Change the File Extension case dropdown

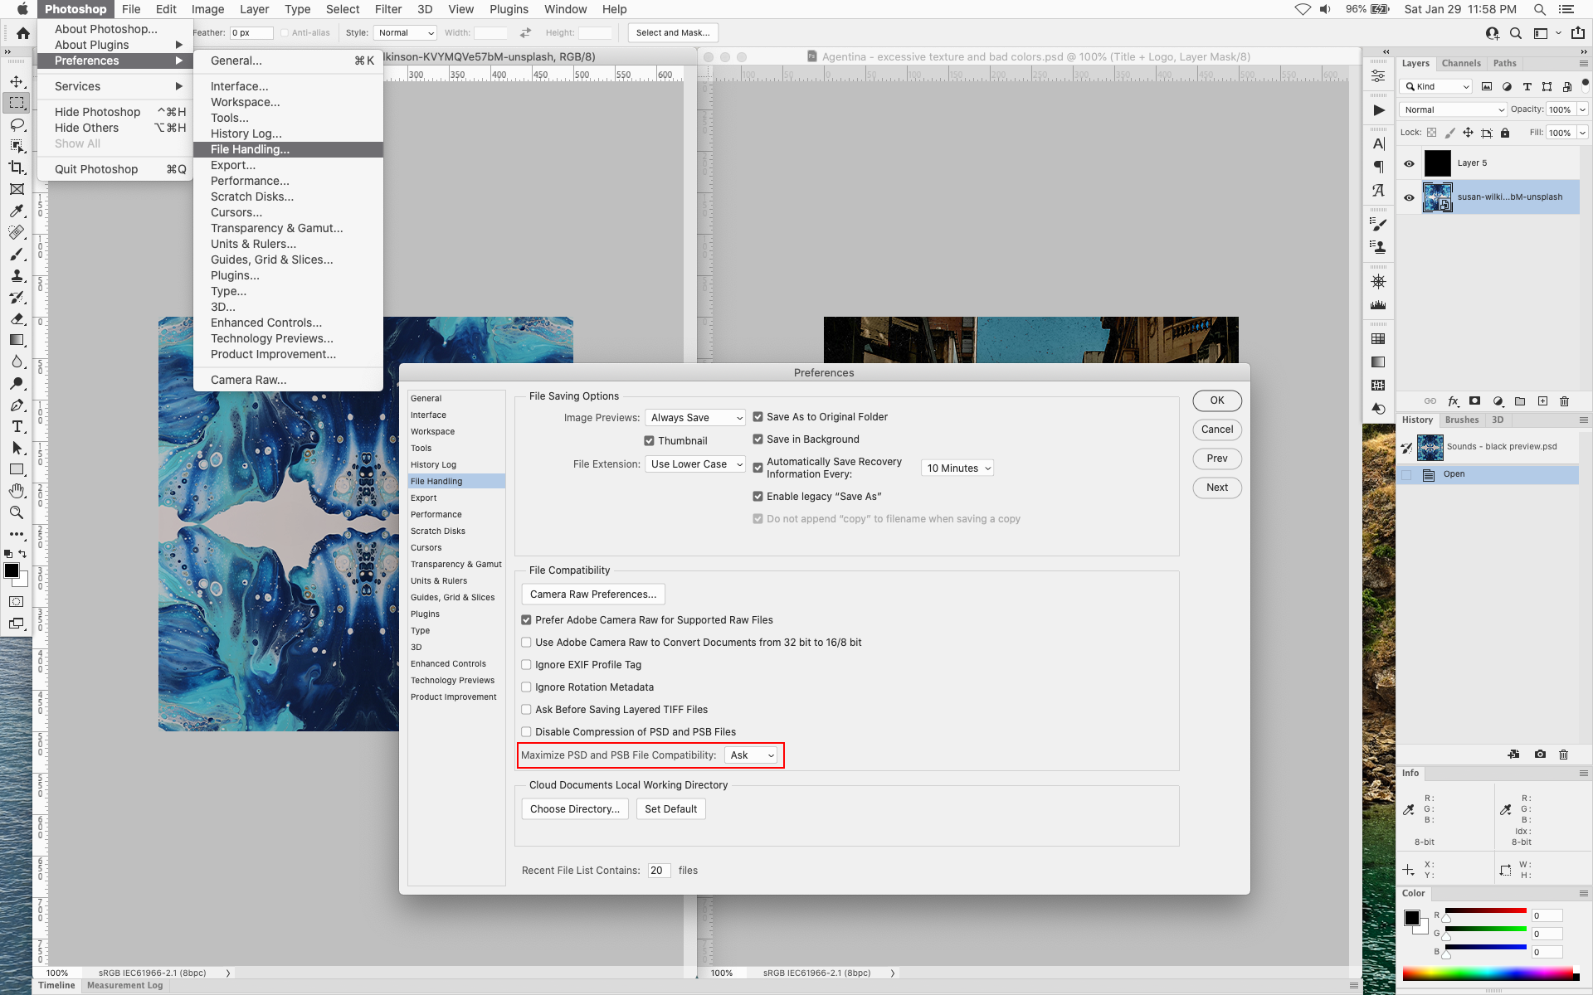(695, 464)
